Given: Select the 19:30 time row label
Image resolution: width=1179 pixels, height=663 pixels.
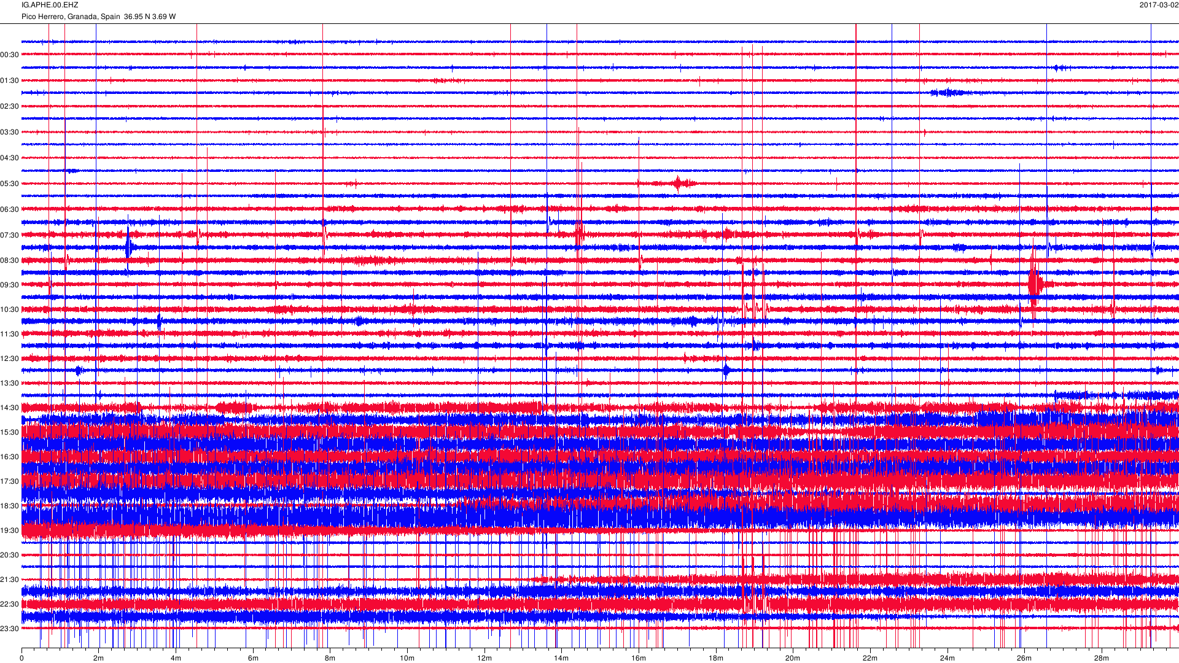Looking at the screenshot, I should click(10, 530).
